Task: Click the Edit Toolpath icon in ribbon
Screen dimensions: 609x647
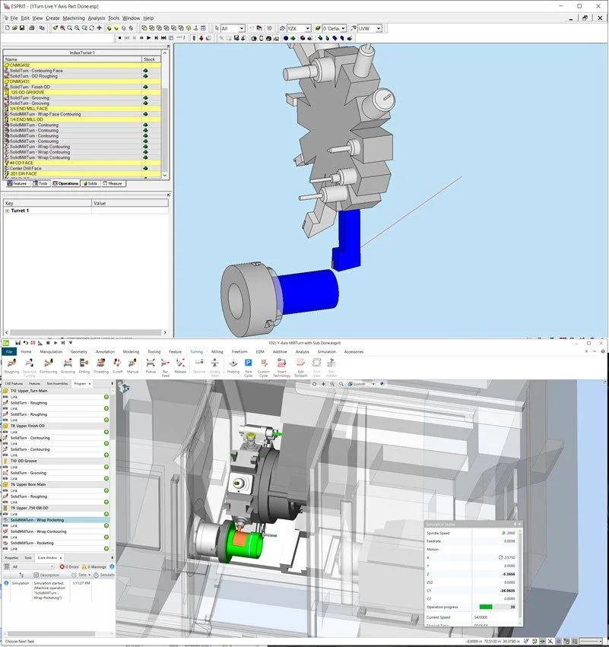Action: point(300,367)
